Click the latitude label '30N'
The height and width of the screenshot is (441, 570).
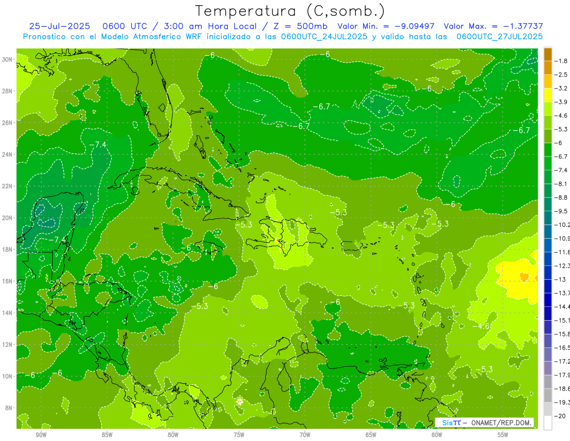tap(8, 59)
